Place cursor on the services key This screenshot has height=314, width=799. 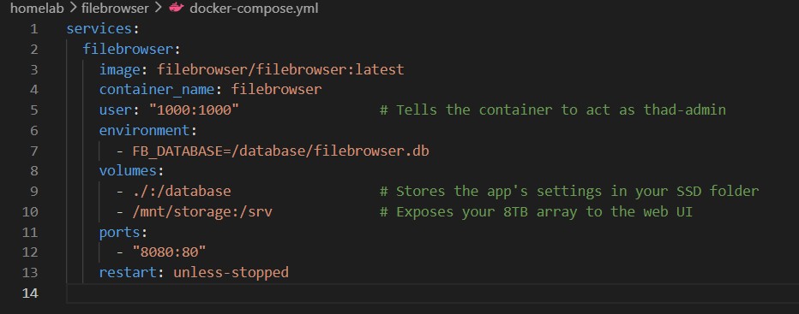[99, 28]
